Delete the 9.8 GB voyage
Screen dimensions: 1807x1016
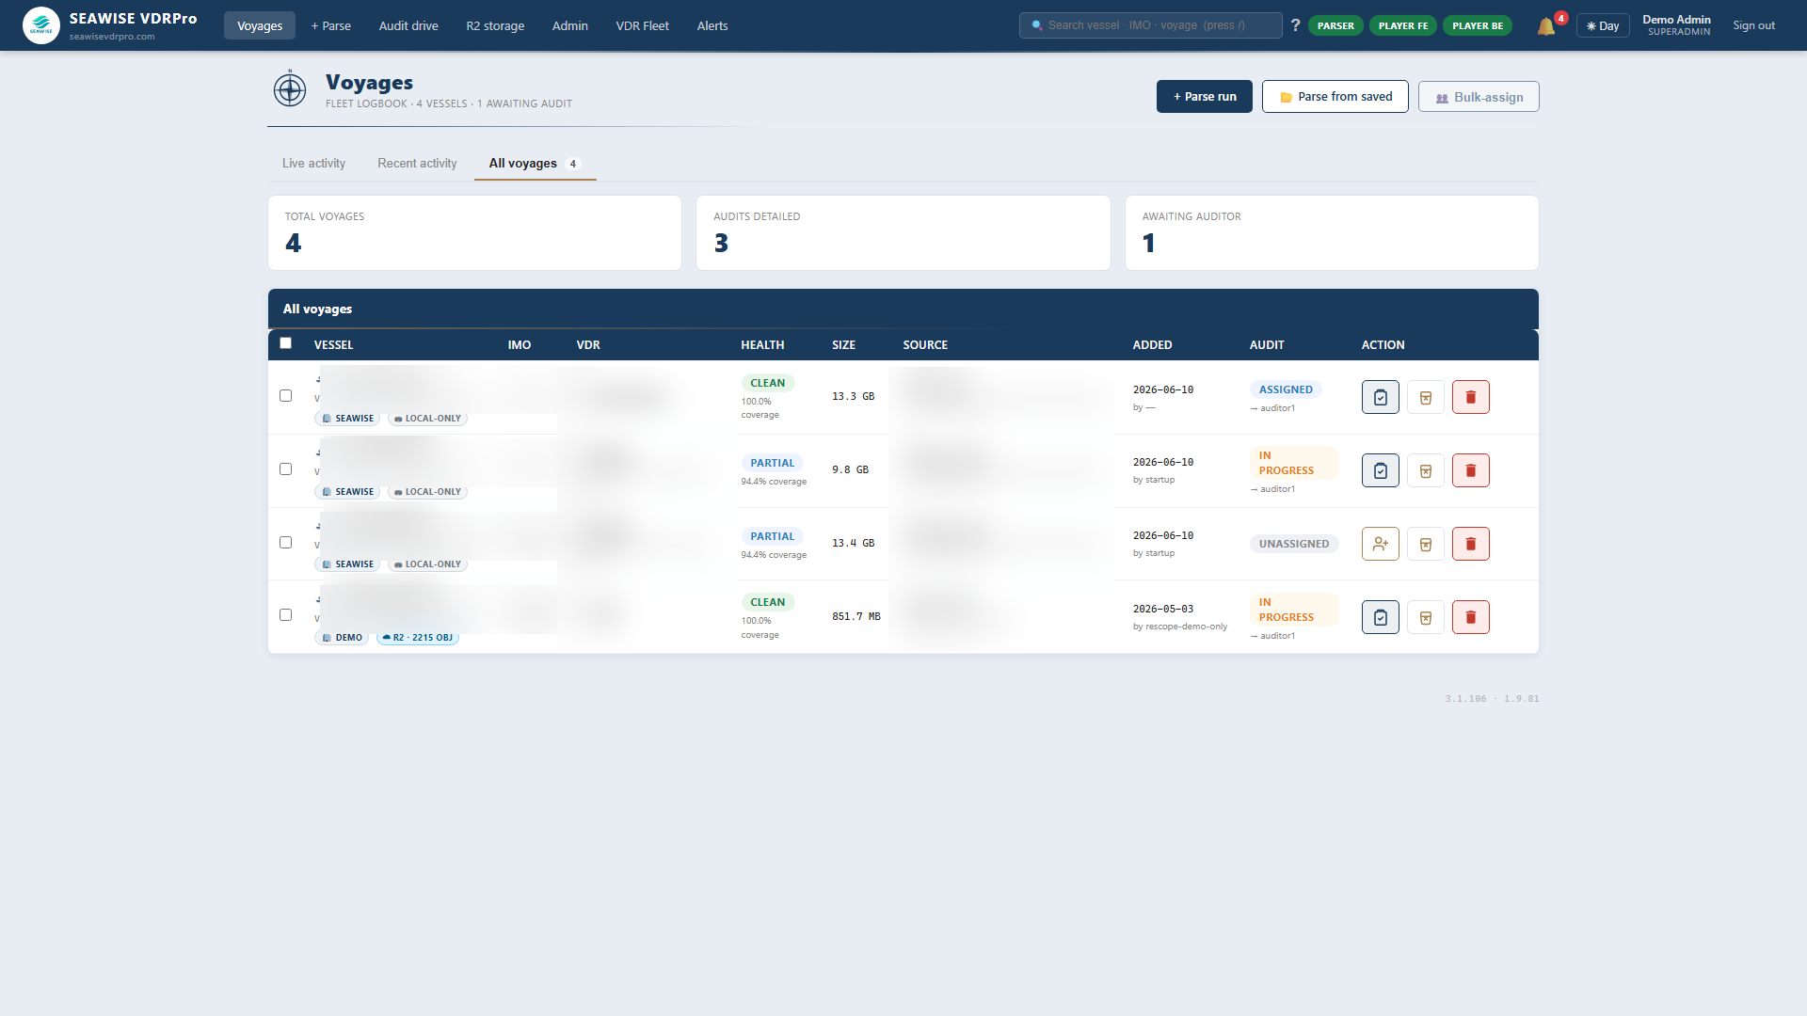1470,470
